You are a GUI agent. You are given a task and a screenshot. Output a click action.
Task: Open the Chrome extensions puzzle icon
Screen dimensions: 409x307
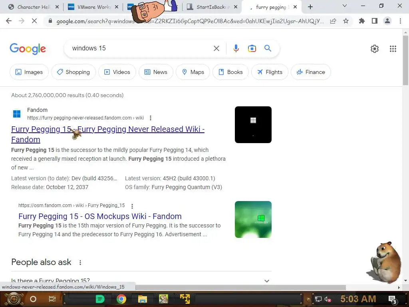click(362, 21)
